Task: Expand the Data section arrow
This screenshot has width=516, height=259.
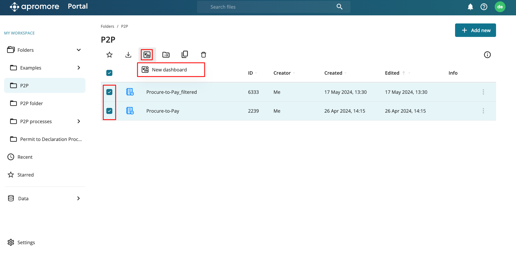Action: [78, 198]
